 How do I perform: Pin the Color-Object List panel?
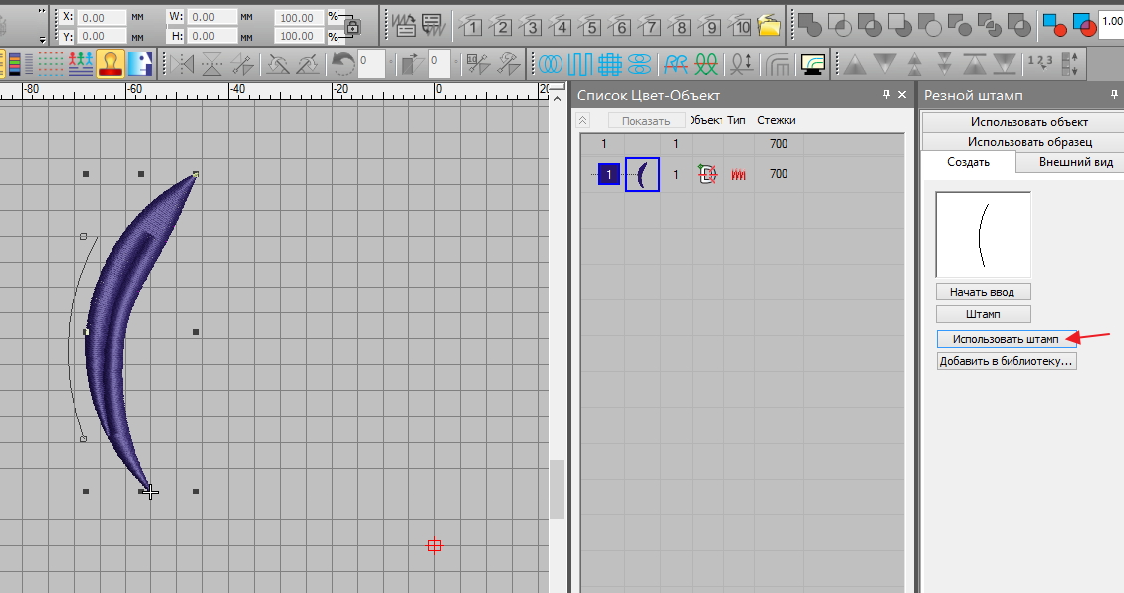click(x=886, y=95)
